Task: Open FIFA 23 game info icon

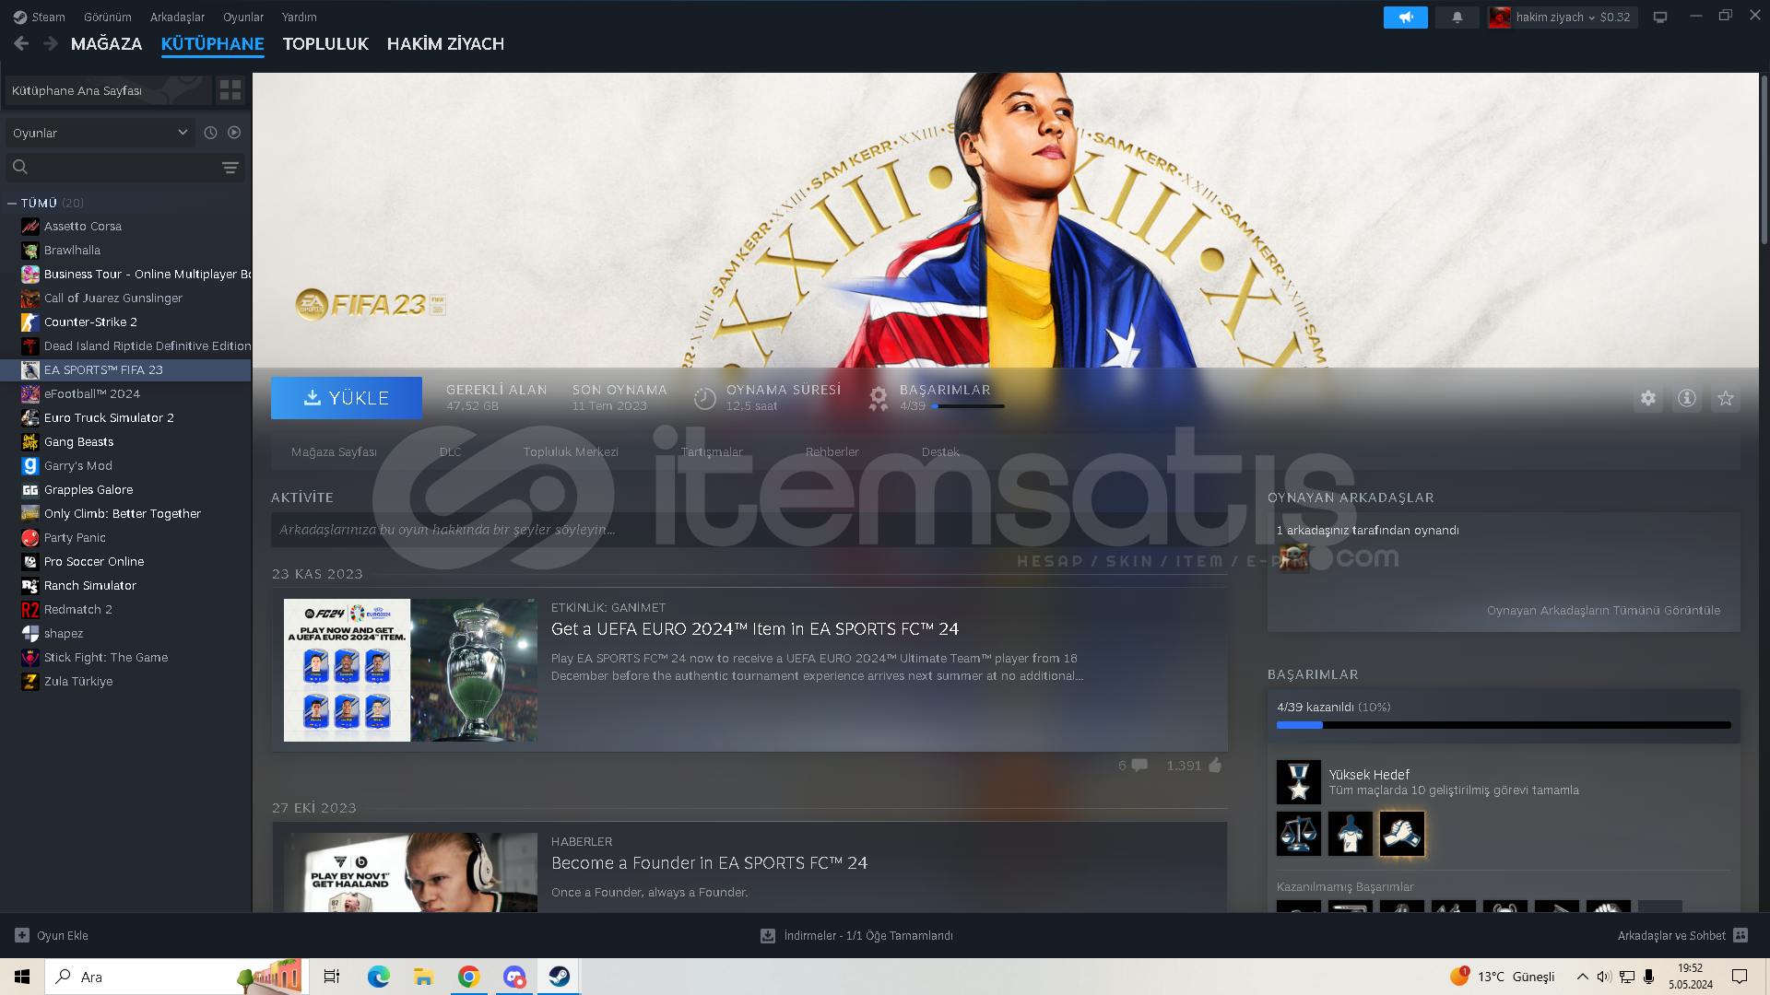Action: click(1687, 398)
